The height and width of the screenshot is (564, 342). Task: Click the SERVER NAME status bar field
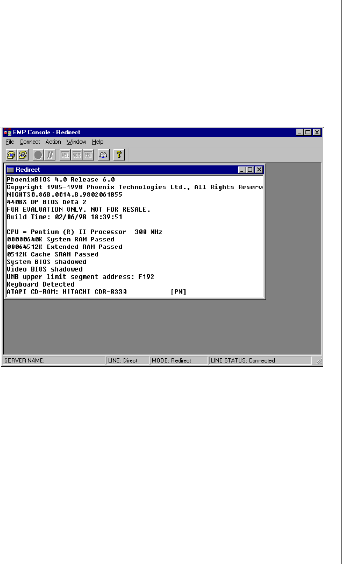(54, 360)
